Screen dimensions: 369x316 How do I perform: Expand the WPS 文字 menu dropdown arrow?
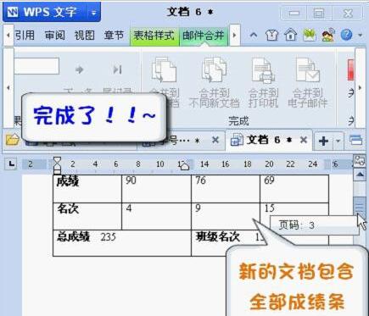pos(94,13)
